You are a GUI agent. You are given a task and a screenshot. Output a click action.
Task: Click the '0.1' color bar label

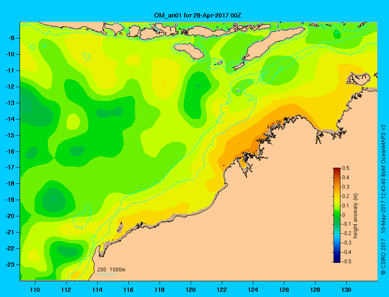click(x=345, y=205)
